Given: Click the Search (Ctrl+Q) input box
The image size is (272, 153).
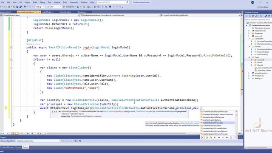Looking at the screenshot, I should pyautogui.click(x=113, y=2).
